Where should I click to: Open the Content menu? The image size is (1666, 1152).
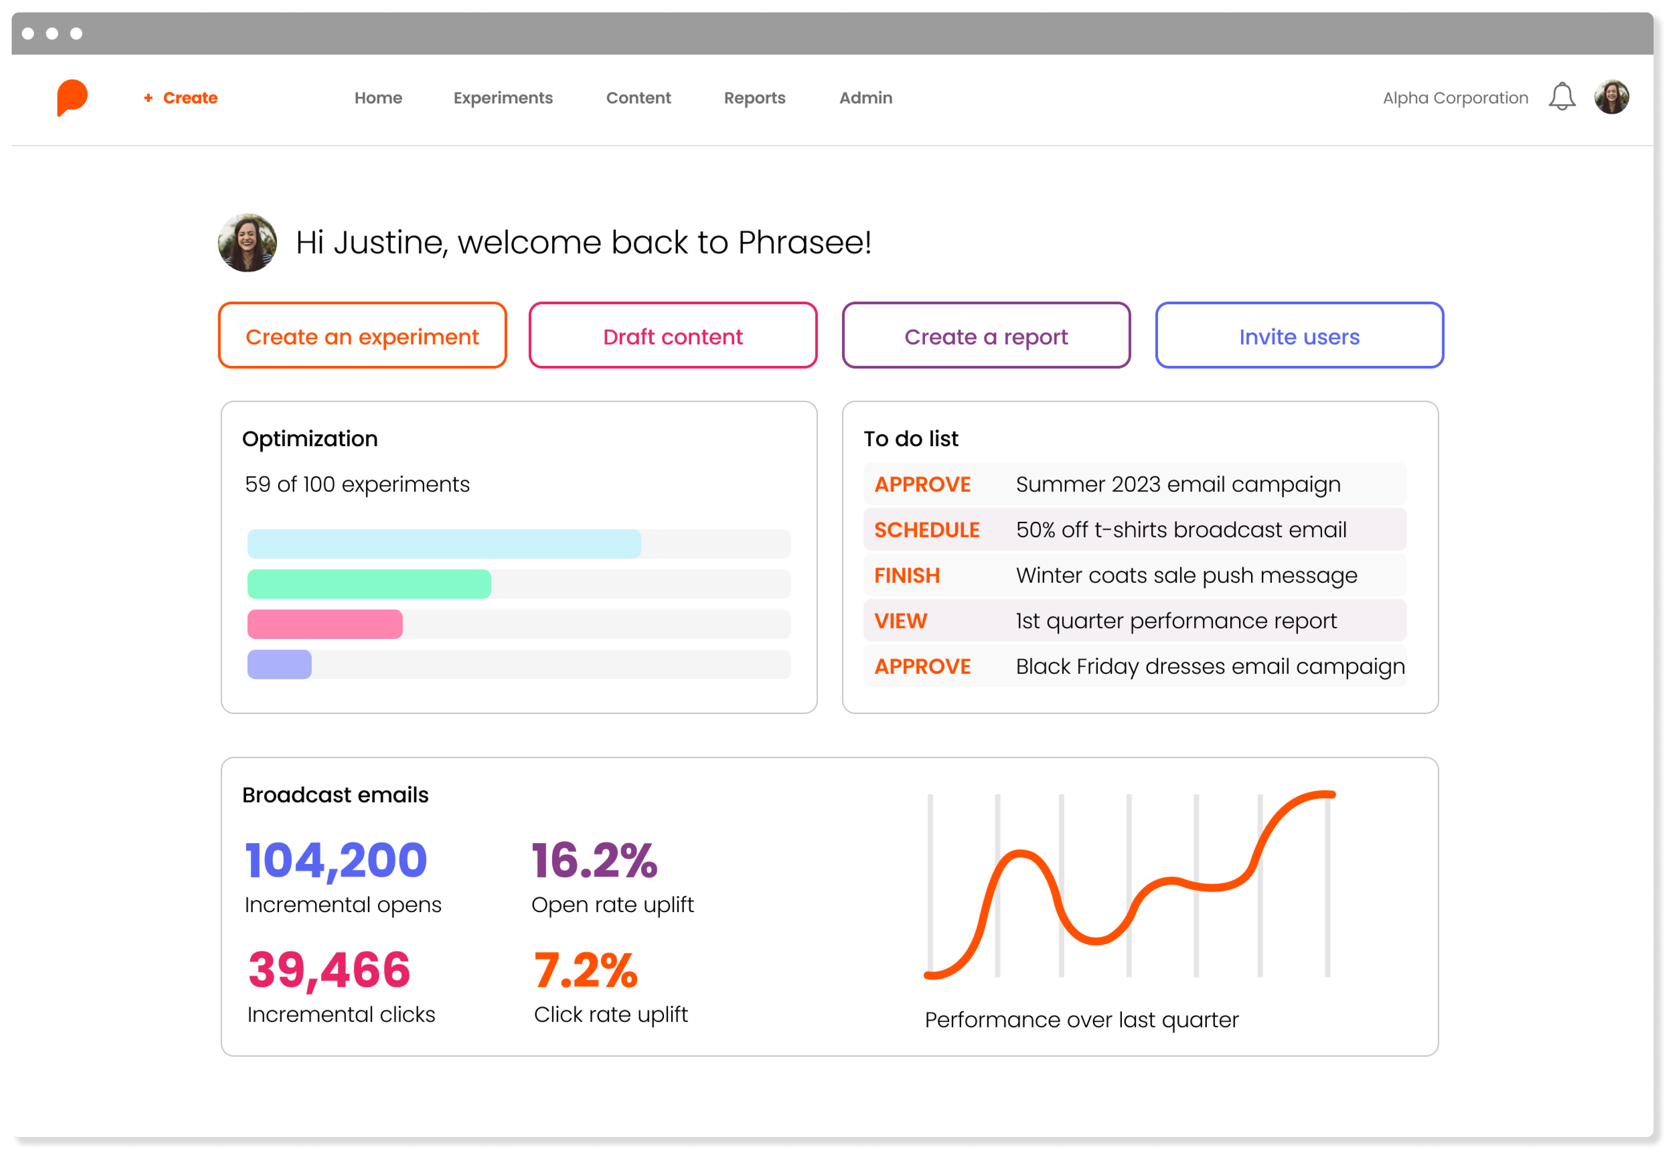pyautogui.click(x=638, y=97)
